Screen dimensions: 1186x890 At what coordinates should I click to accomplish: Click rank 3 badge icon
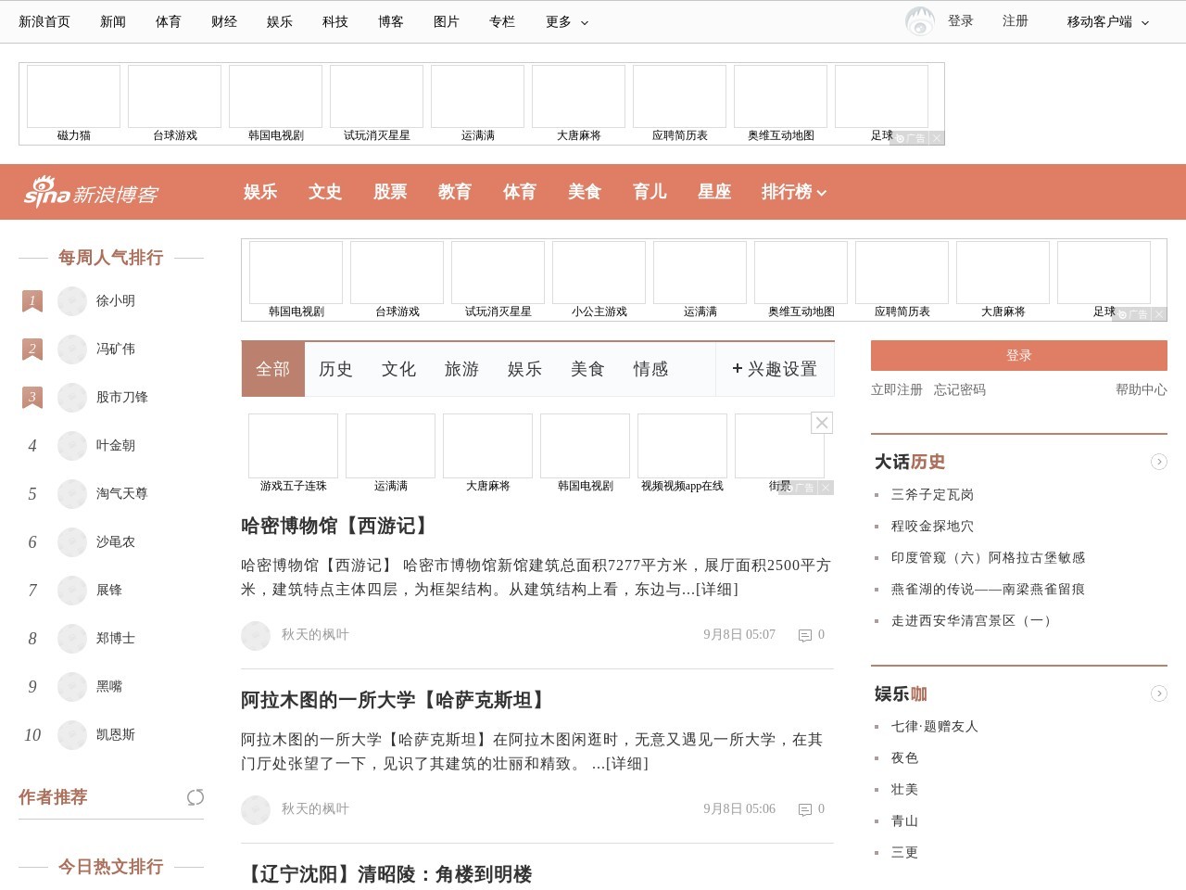32,398
